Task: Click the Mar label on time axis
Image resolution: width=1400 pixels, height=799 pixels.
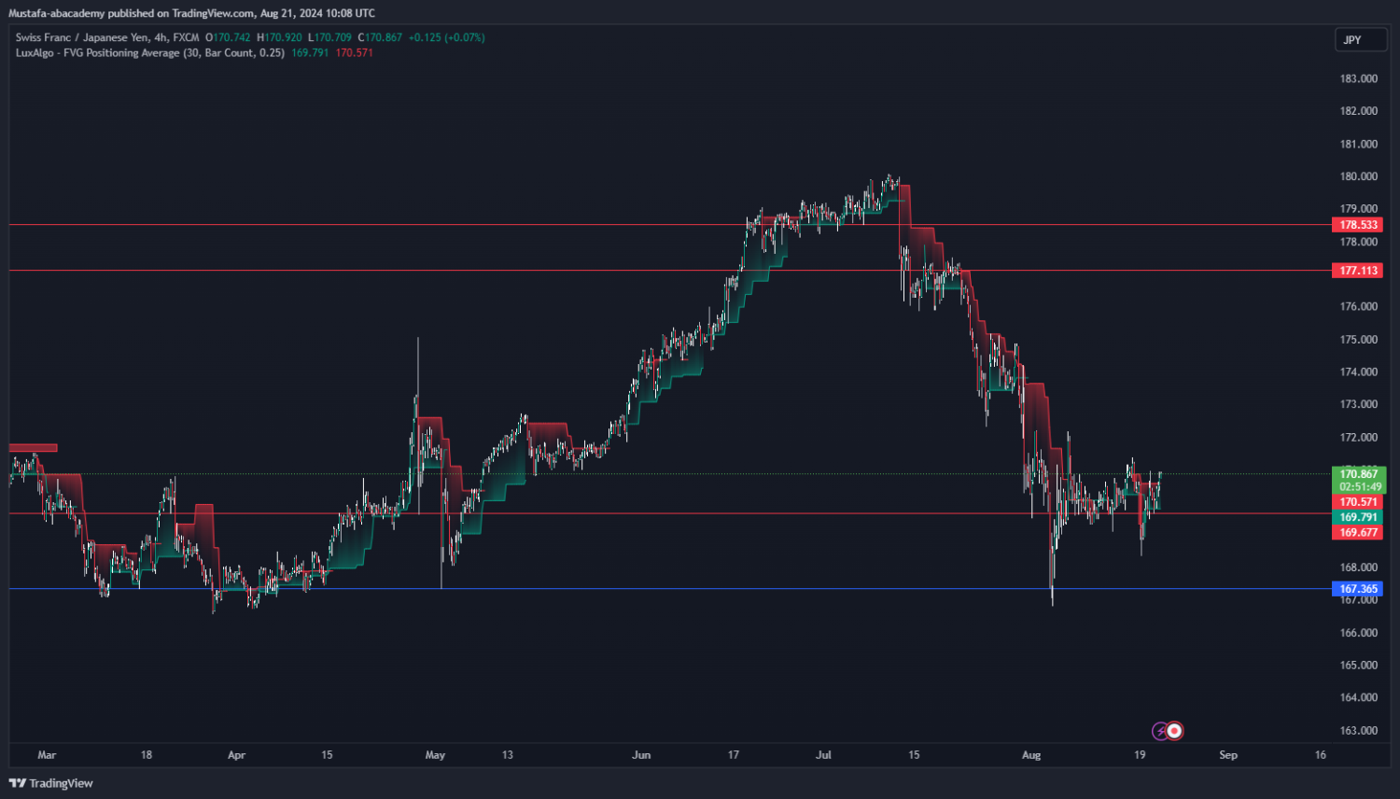Action: click(47, 755)
